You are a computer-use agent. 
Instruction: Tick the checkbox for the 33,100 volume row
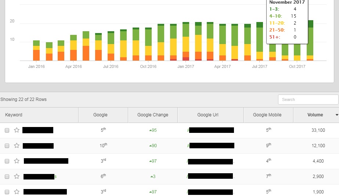click(7, 130)
